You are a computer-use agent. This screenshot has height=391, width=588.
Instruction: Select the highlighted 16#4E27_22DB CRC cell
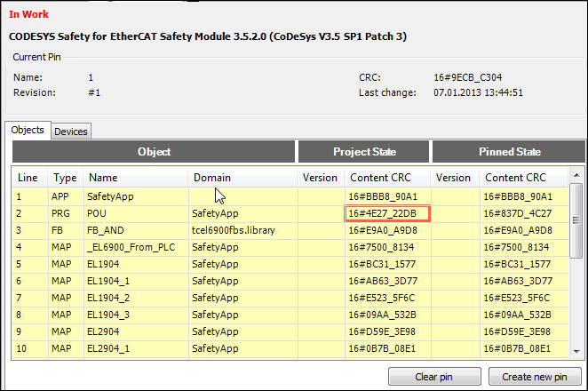tap(387, 213)
